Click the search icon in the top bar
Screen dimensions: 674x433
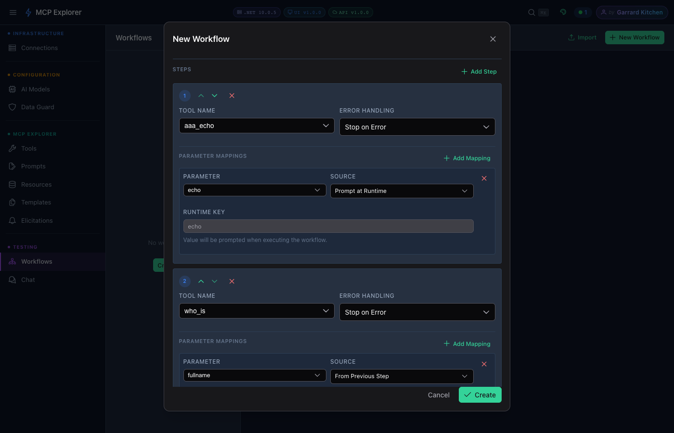click(531, 12)
